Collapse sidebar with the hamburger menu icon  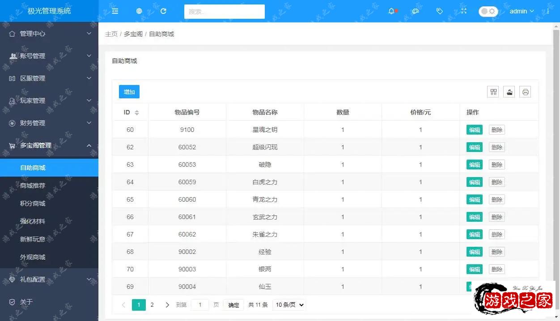(115, 11)
